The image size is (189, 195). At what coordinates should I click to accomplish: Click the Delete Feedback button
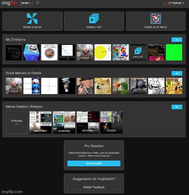click(x=94, y=187)
